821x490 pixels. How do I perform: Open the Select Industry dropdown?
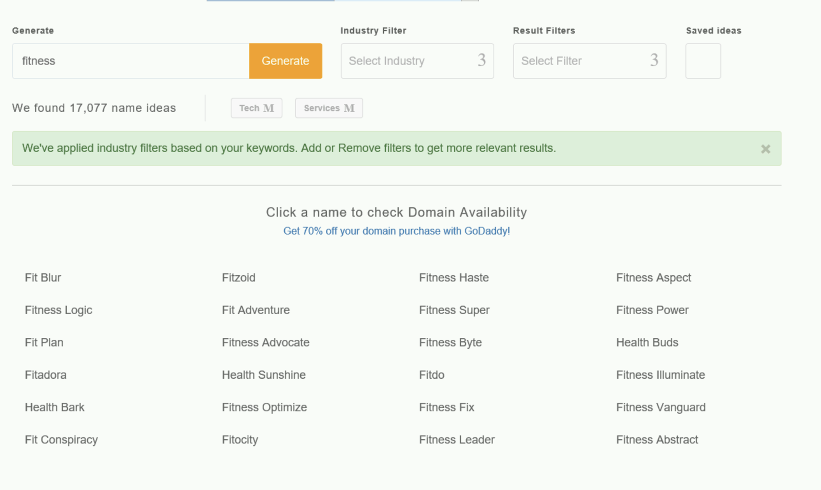[417, 61]
